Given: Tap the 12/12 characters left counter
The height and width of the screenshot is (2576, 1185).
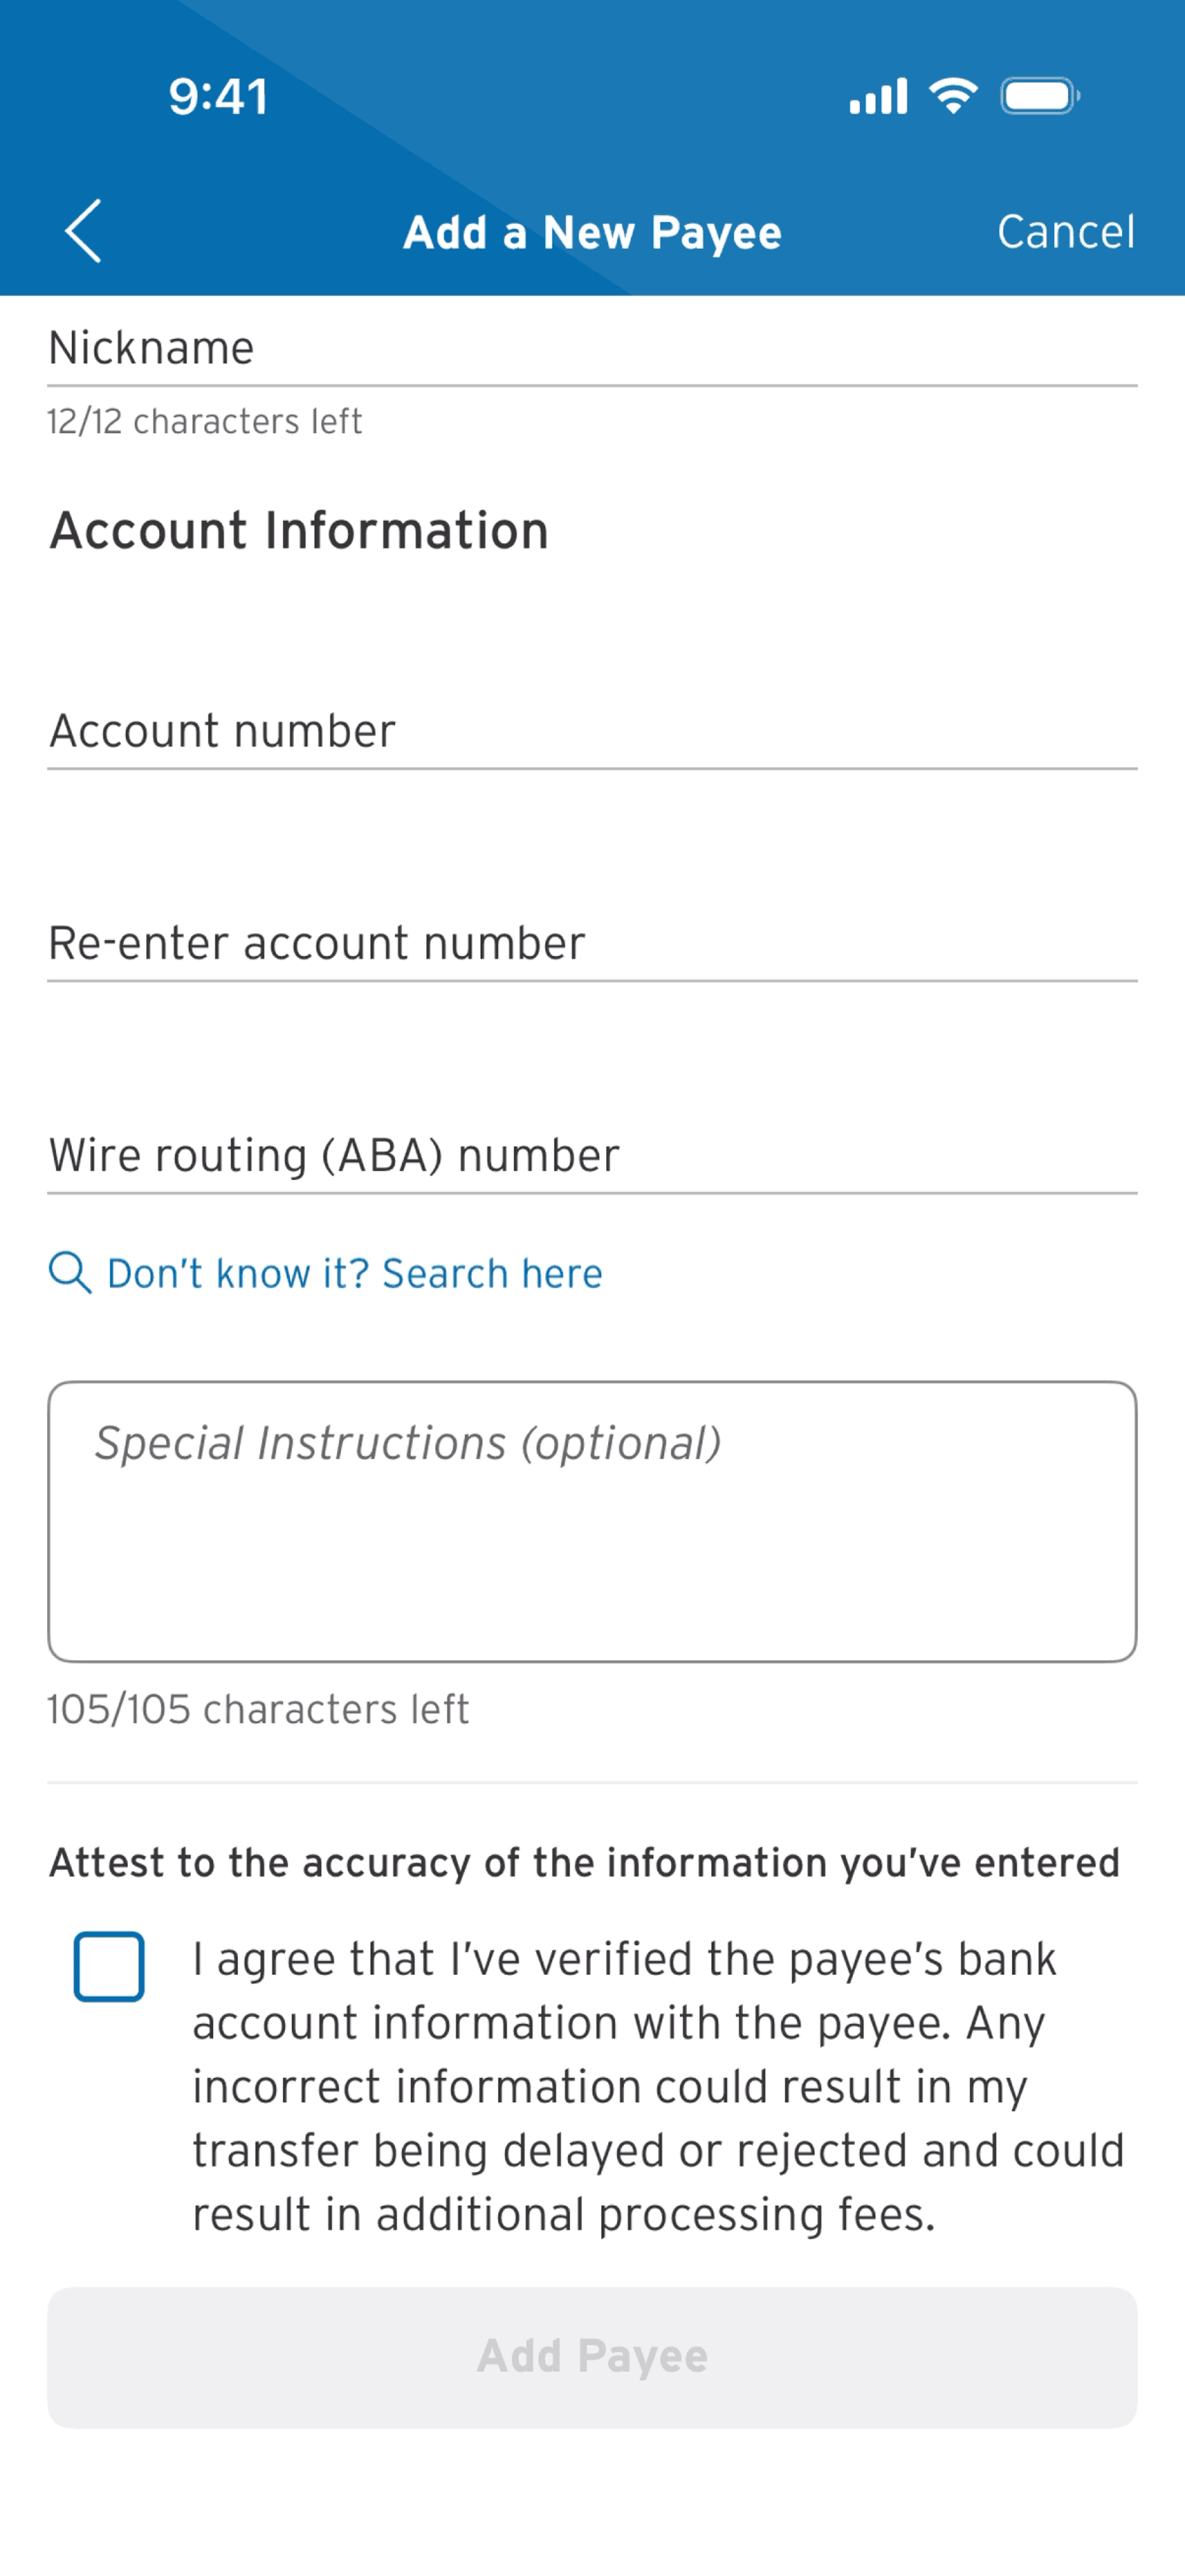Looking at the screenshot, I should pos(204,421).
